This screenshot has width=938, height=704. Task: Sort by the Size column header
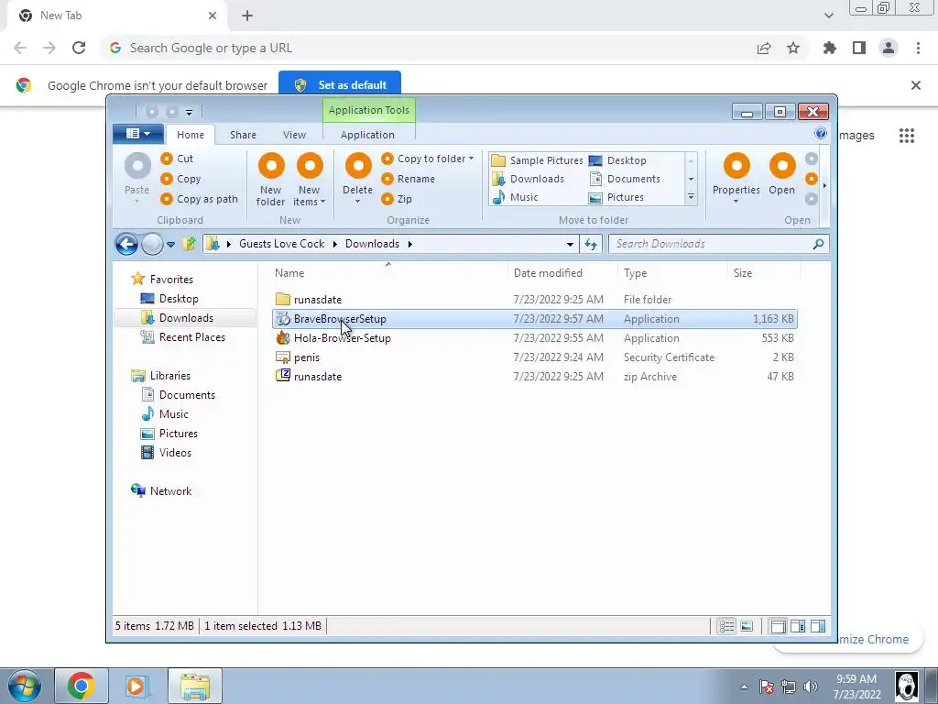pos(764,273)
